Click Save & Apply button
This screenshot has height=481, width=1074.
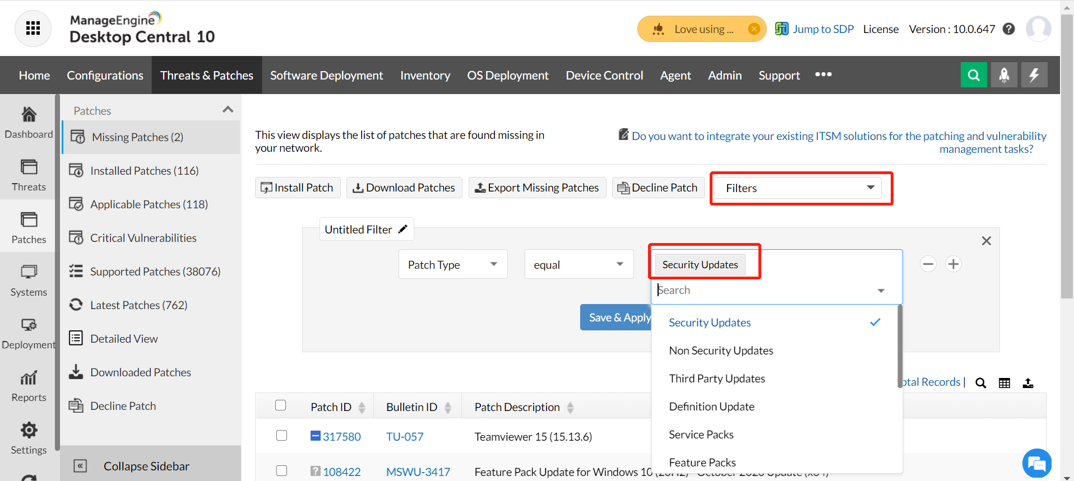[616, 317]
